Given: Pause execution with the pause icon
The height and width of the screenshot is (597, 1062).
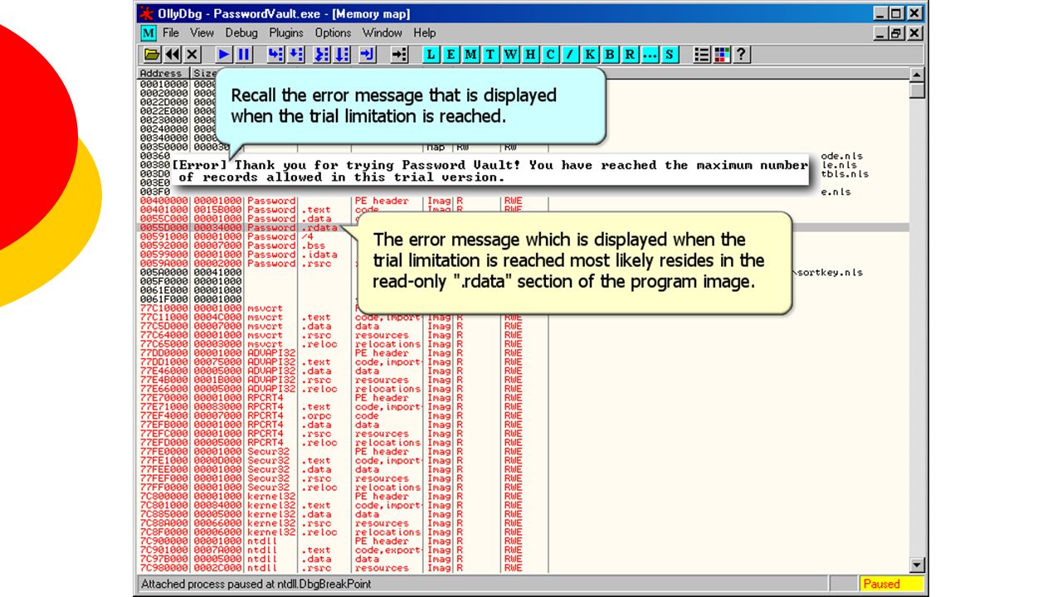Looking at the screenshot, I should 244,55.
